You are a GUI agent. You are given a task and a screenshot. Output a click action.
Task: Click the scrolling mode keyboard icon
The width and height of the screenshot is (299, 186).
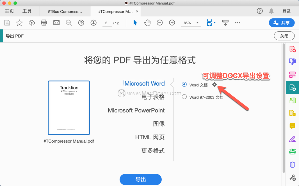point(225,23)
